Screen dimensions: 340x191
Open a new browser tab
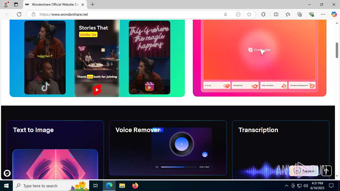tap(92, 5)
